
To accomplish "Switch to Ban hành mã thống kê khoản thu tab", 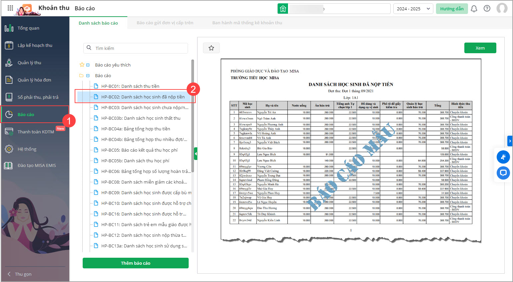I will 247,23.
